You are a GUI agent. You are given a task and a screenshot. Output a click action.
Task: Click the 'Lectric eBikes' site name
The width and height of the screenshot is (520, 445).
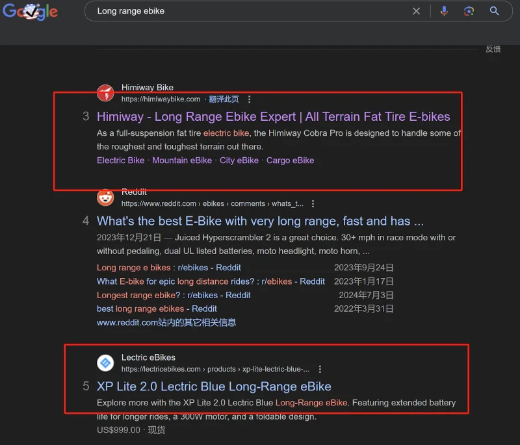click(x=148, y=357)
